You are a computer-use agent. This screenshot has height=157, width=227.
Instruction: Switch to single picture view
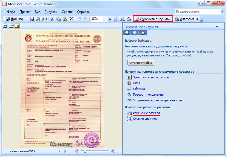tap(17, 26)
